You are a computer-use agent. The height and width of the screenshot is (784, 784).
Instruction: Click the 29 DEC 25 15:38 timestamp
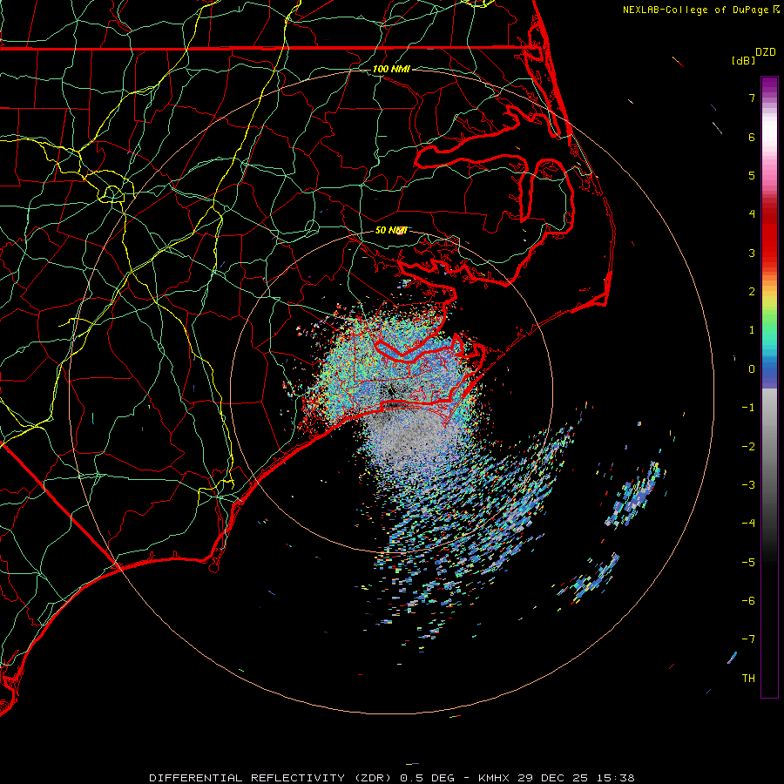pyautogui.click(x=577, y=778)
